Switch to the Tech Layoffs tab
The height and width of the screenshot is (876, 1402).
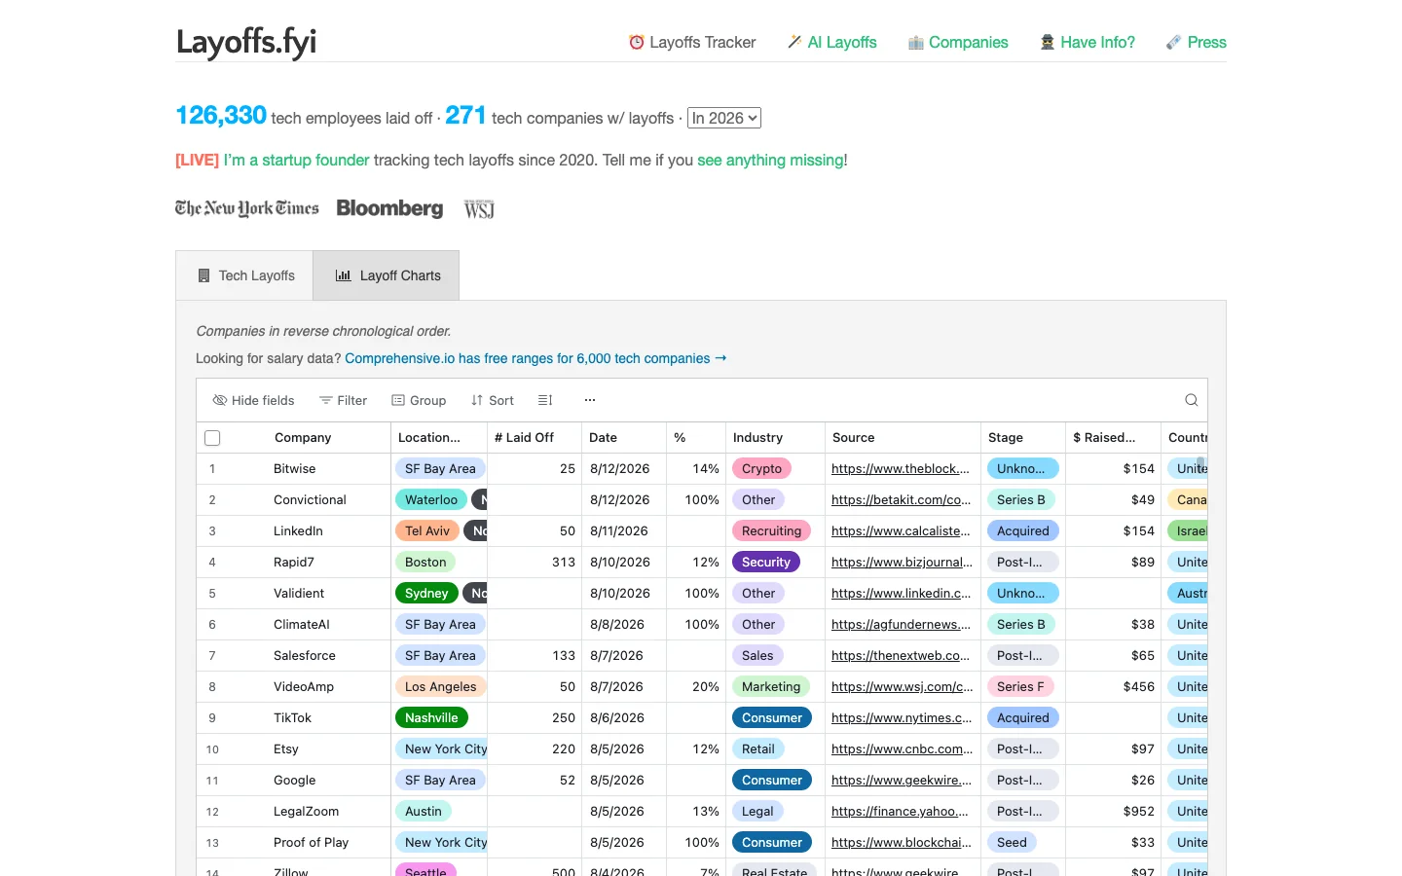pyautogui.click(x=244, y=275)
